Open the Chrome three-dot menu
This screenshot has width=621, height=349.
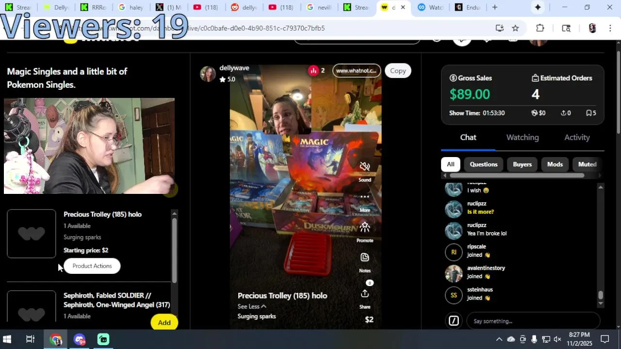610,28
